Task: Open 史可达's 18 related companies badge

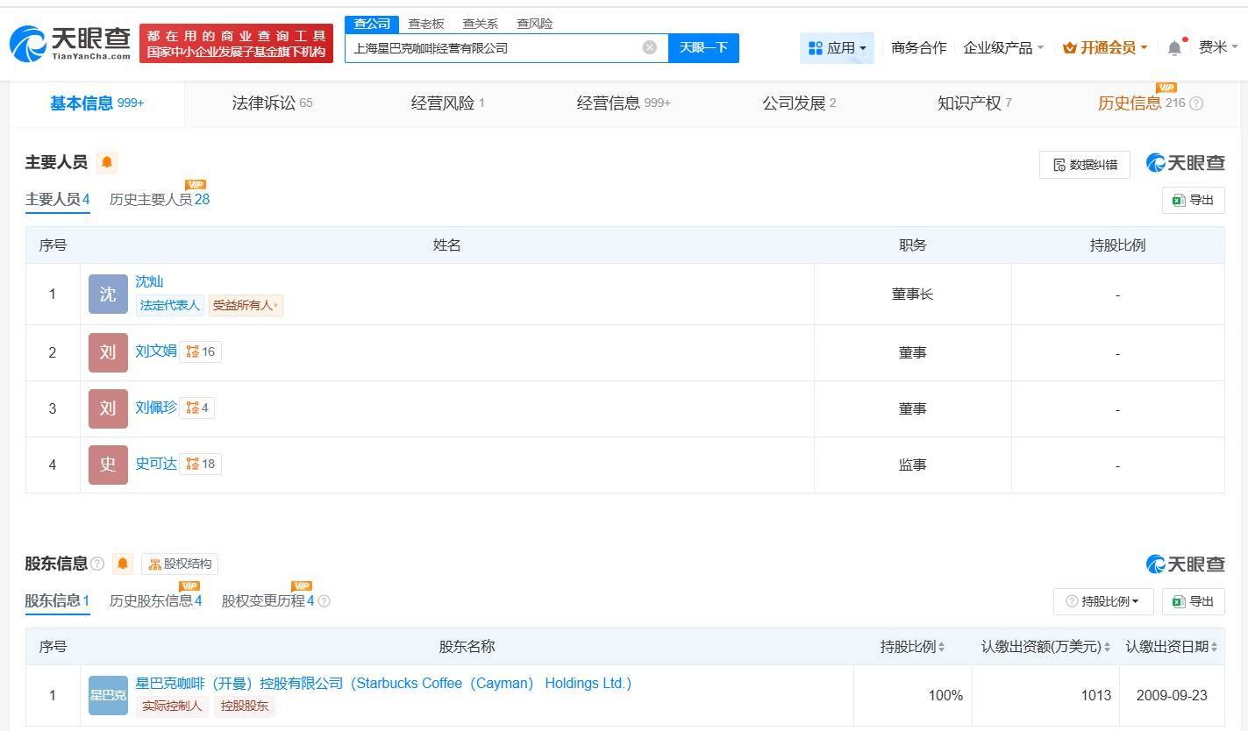Action: (x=201, y=464)
